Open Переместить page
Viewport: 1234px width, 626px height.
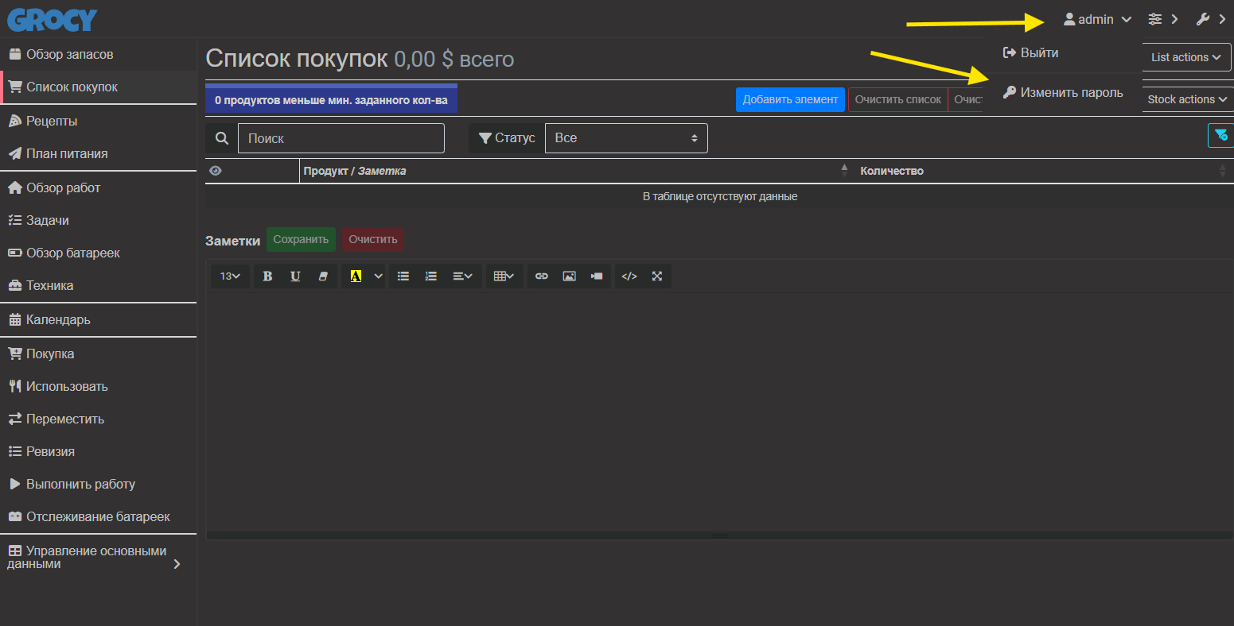pyautogui.click(x=98, y=419)
